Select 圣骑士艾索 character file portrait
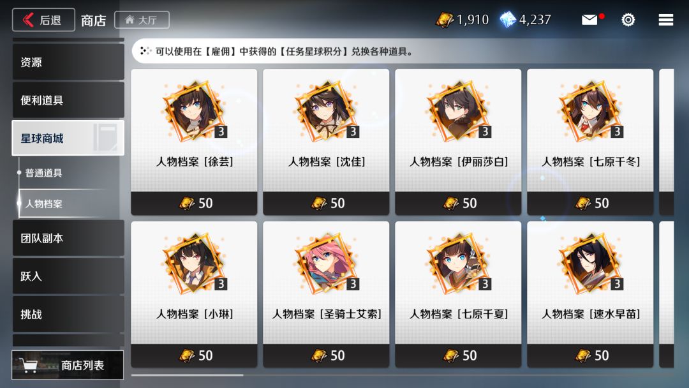This screenshot has height=388, width=689. [x=326, y=264]
